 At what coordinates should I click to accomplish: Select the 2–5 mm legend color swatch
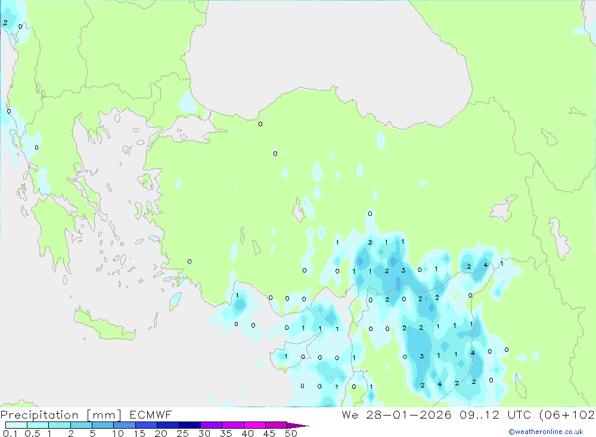[81, 425]
